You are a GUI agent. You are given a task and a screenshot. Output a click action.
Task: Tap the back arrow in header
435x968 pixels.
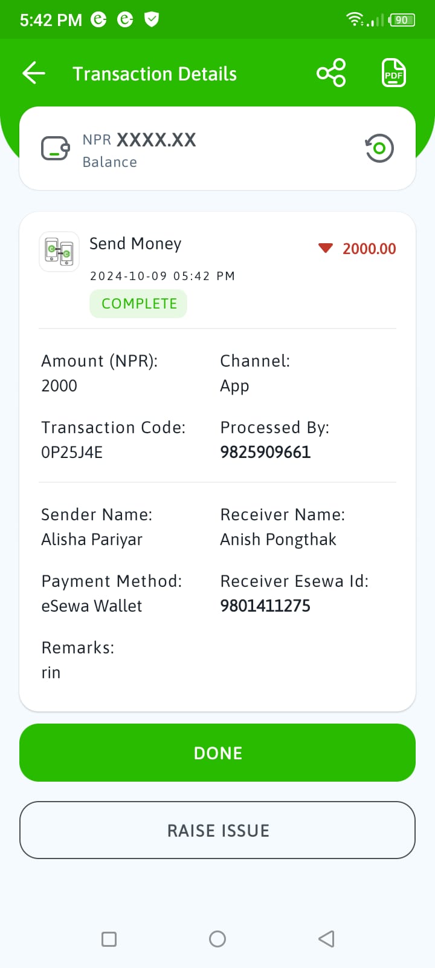click(x=34, y=73)
